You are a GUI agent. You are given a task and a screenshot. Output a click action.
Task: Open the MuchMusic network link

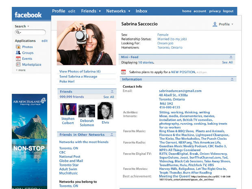(68, 173)
